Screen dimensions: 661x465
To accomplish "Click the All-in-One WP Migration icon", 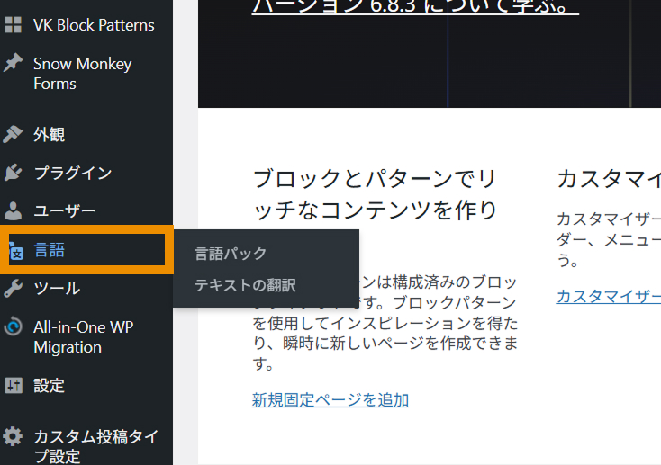I will pos(14,327).
